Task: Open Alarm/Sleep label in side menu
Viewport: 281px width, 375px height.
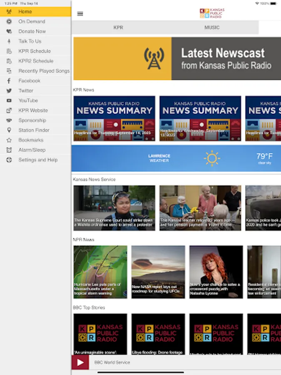Action: point(32,150)
